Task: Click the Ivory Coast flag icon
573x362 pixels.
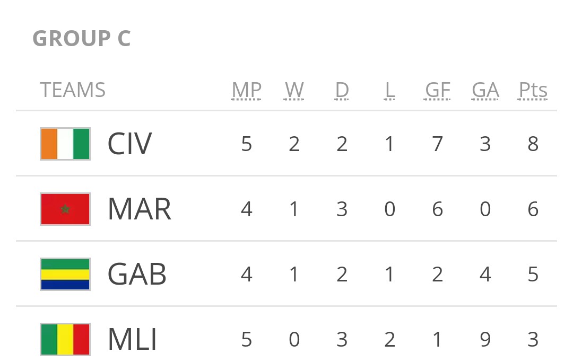Action: point(65,144)
